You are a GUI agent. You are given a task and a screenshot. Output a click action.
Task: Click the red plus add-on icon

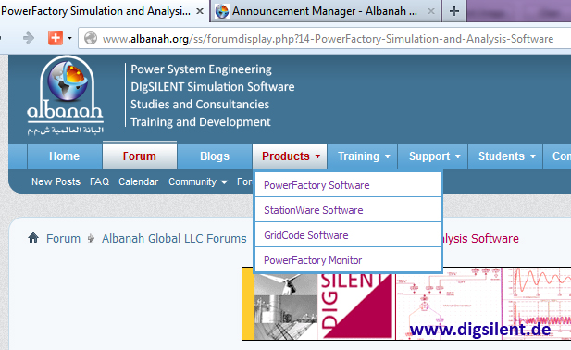coord(56,38)
